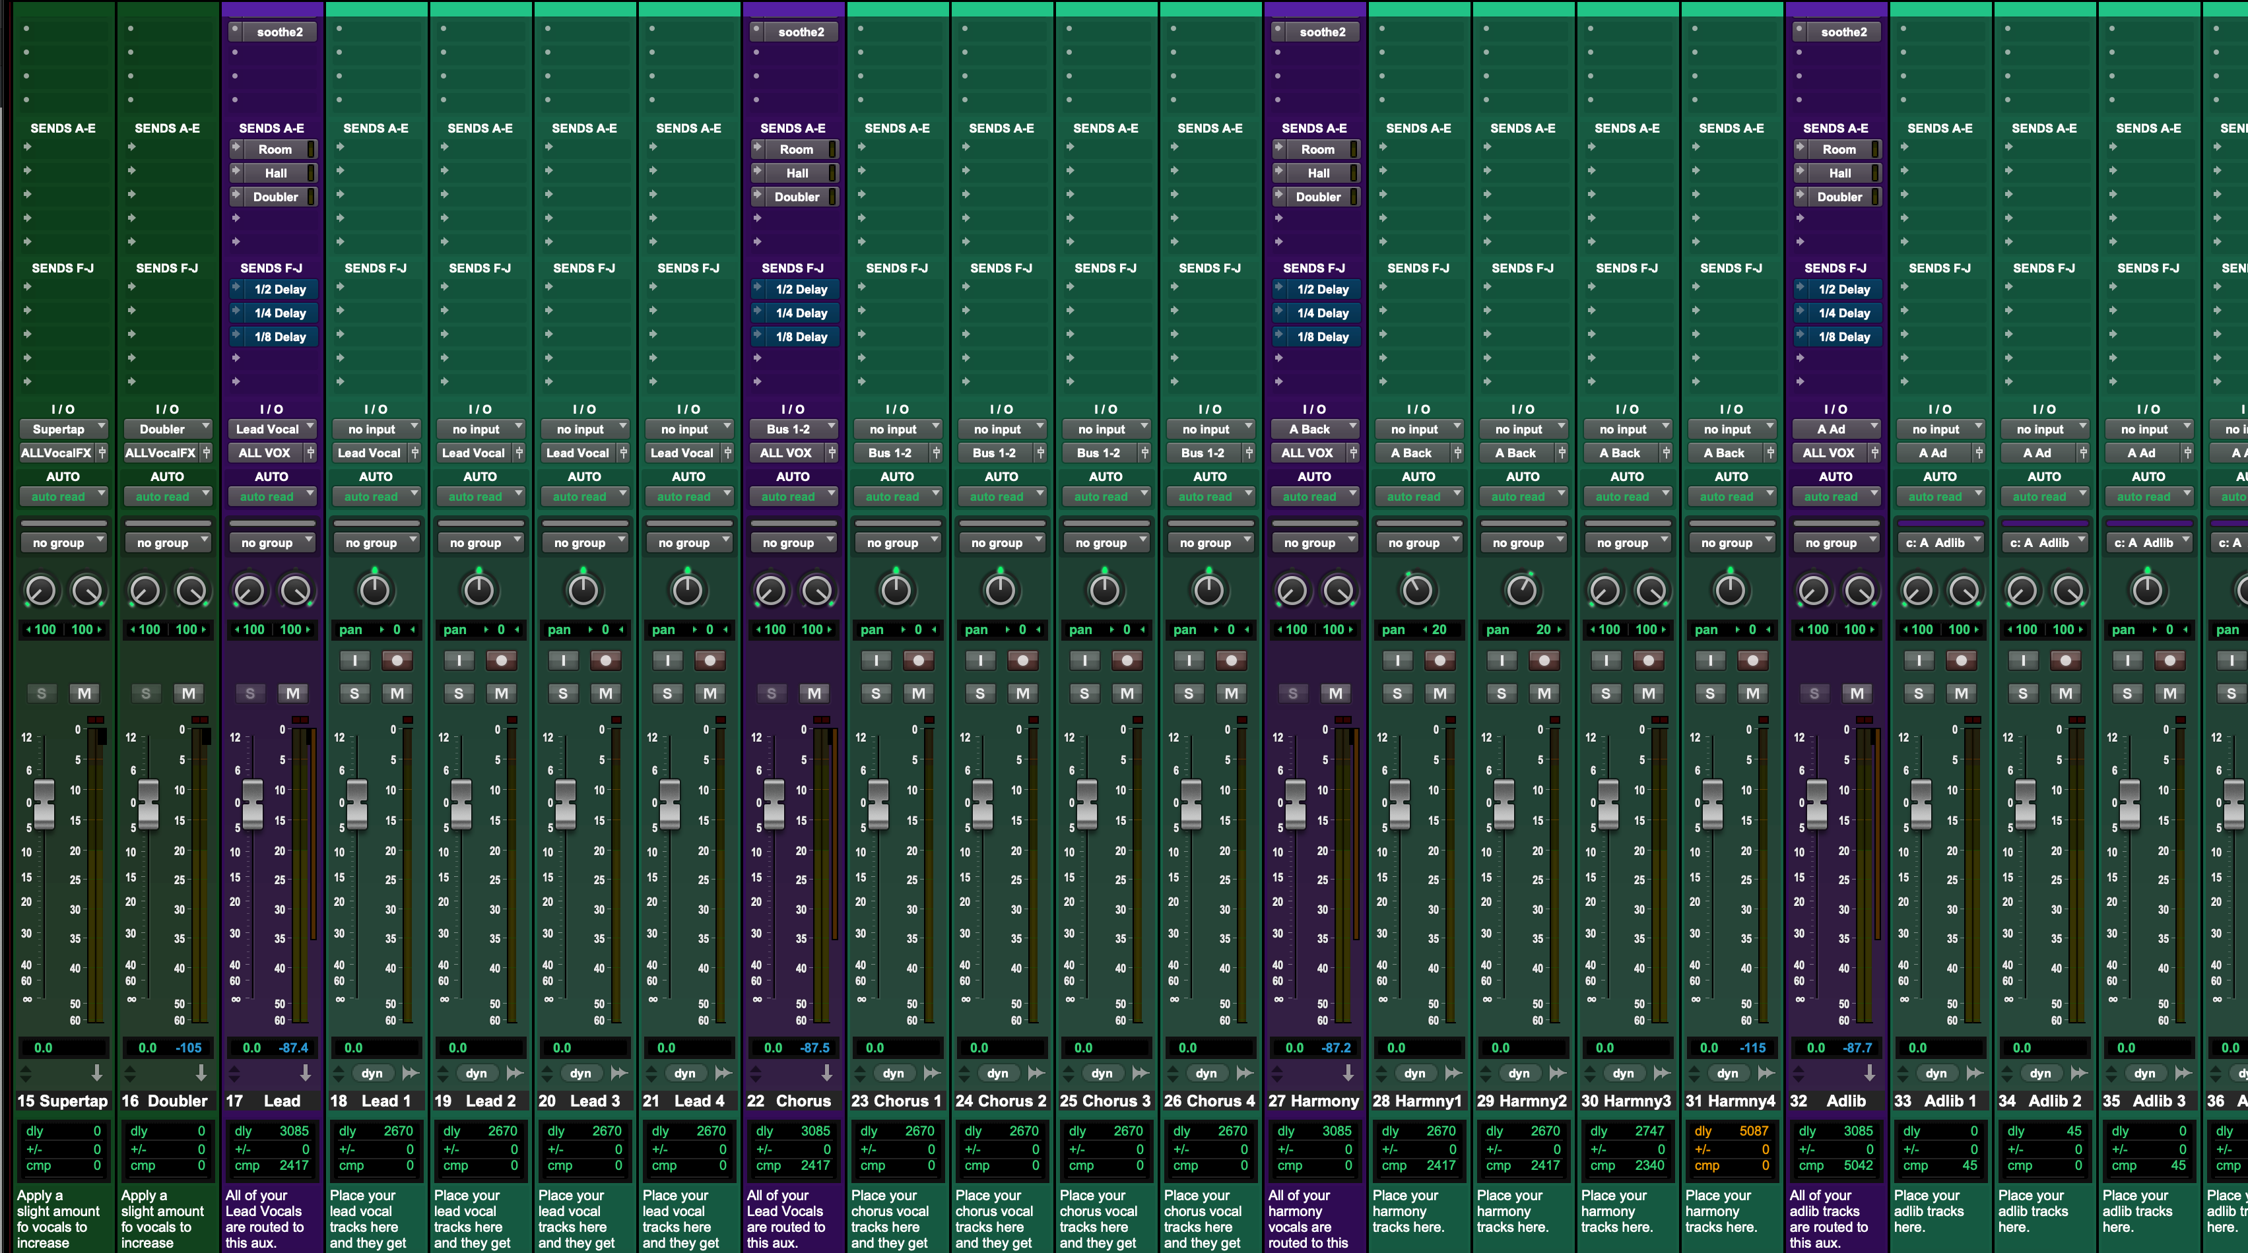Open soothe2 insert on Harmony track

tap(1321, 32)
